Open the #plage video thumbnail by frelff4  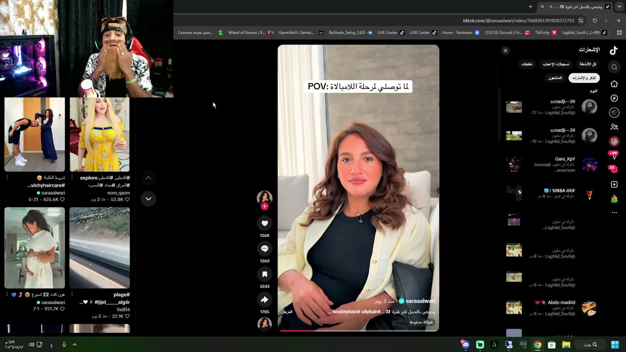coord(100,248)
